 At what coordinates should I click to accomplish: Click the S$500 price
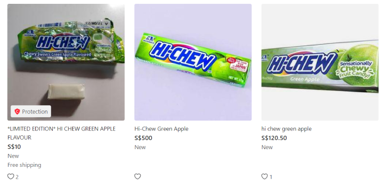coord(143,138)
